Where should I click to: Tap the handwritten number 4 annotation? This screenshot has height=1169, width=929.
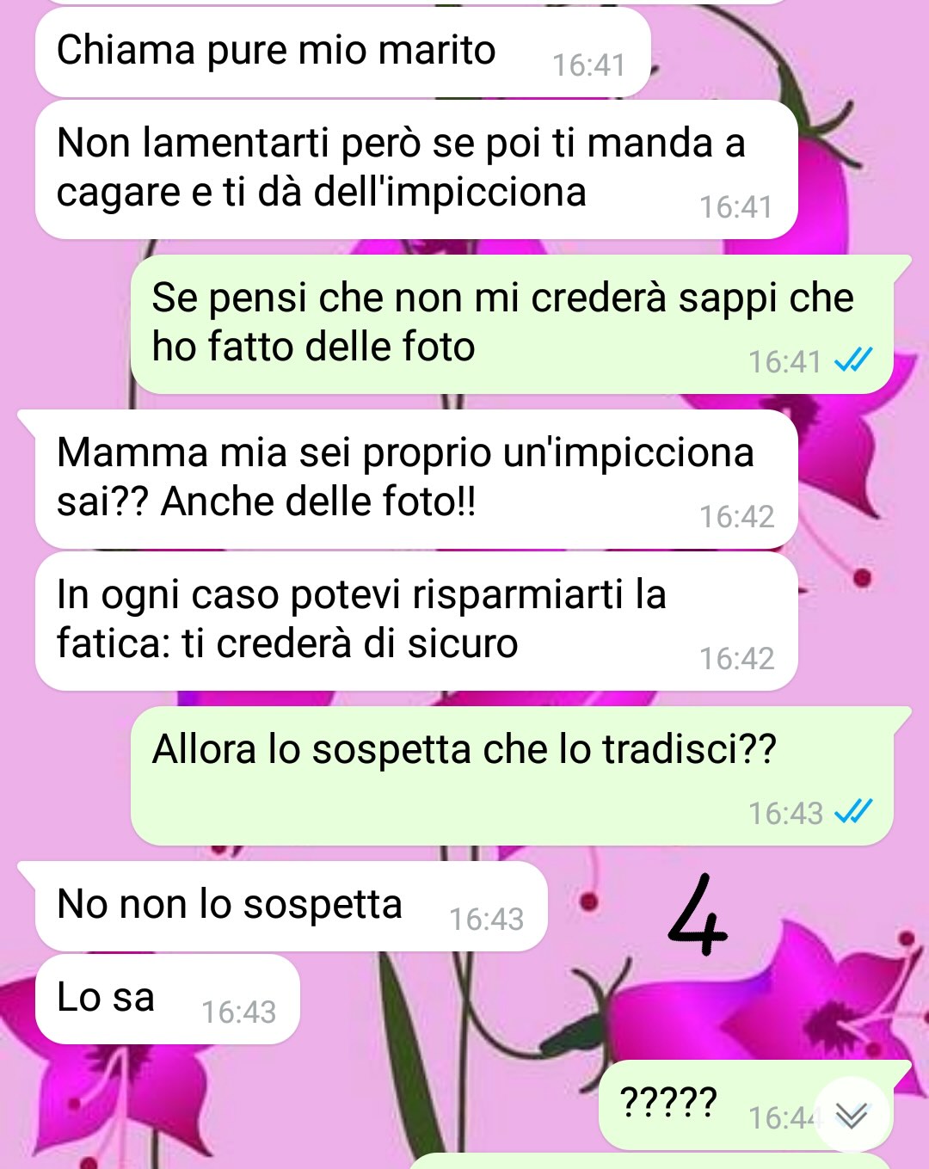(x=698, y=914)
